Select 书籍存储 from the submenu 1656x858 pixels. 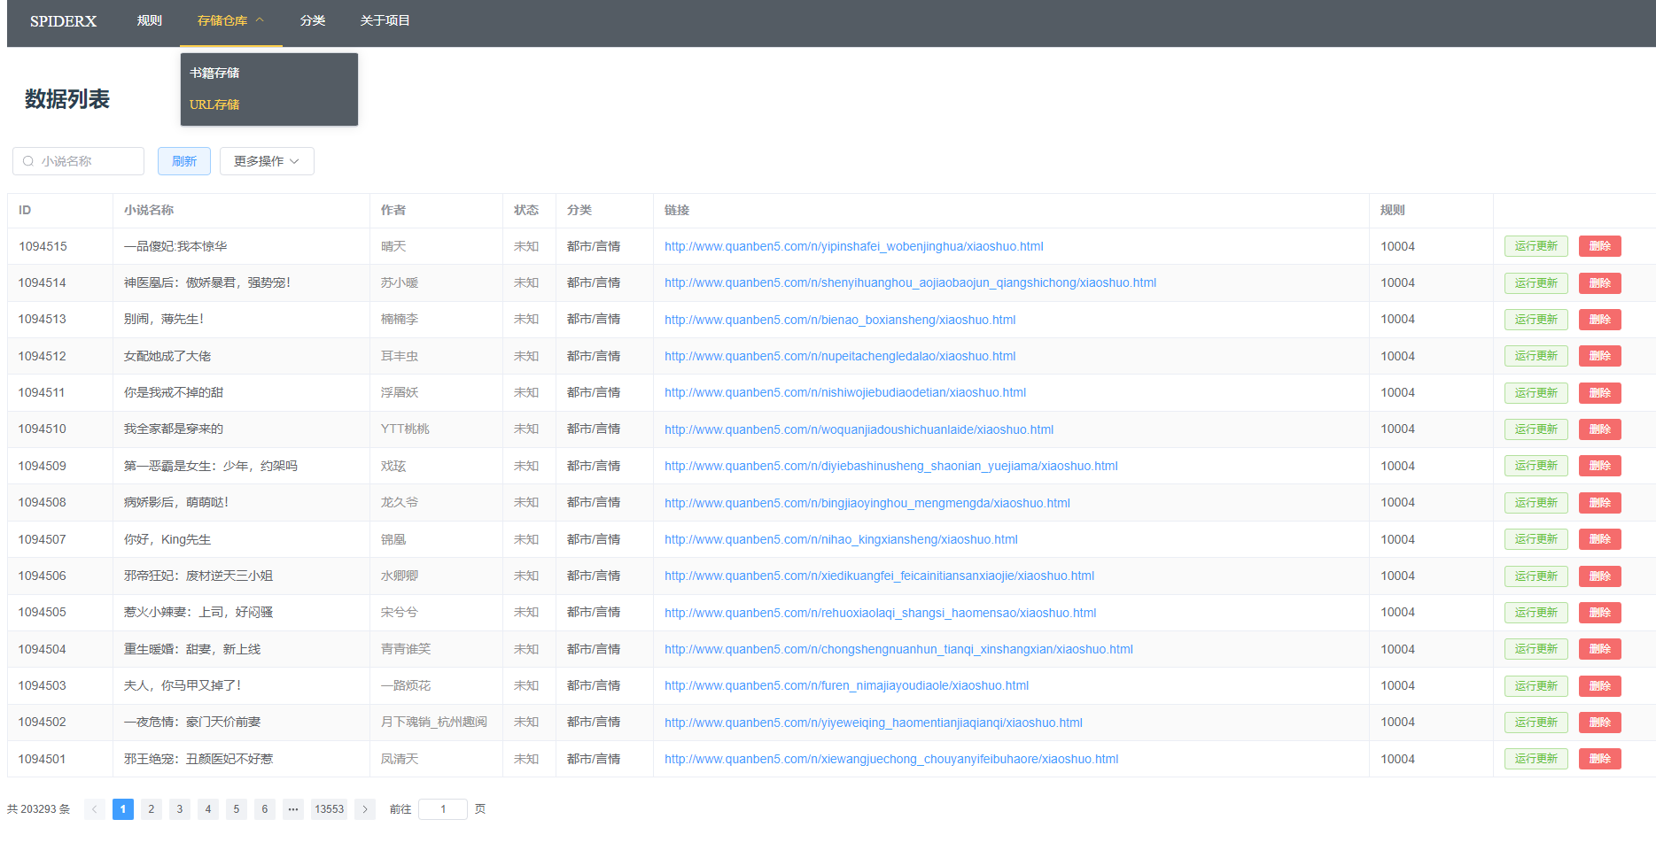pos(268,73)
